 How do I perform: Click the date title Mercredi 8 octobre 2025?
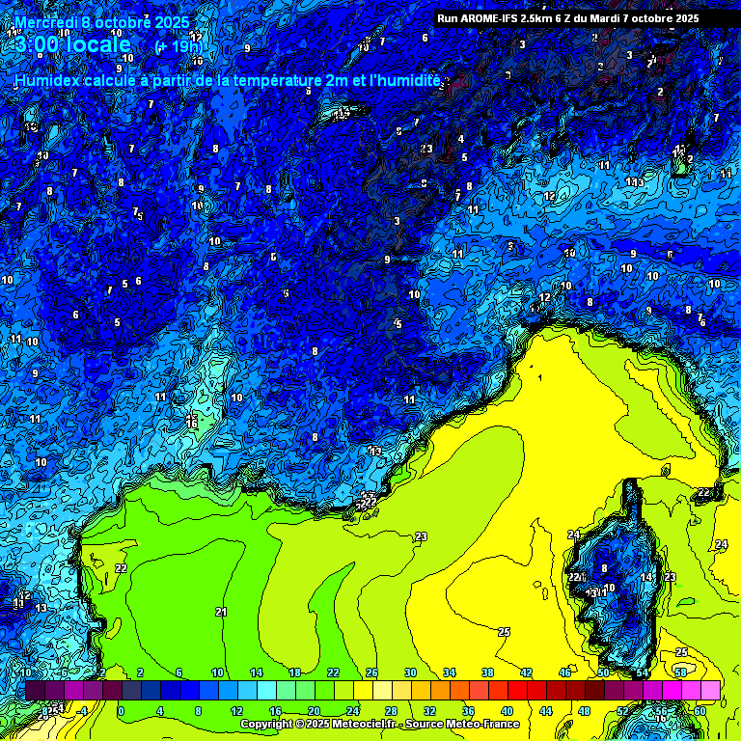coord(102,22)
